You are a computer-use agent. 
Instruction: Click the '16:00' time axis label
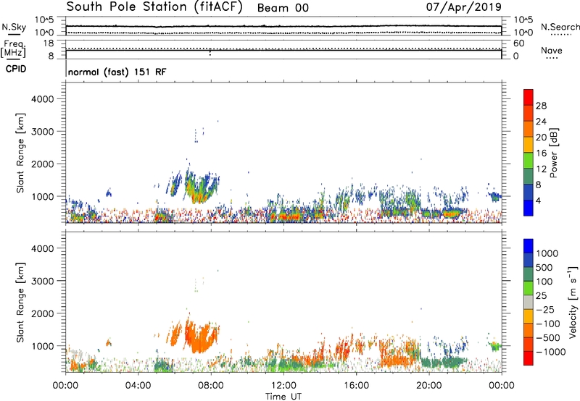point(356,386)
